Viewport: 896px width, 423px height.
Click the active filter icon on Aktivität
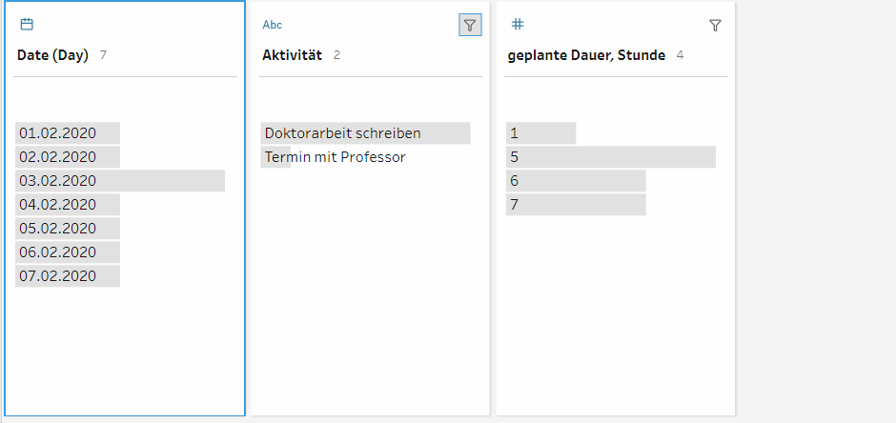pyautogui.click(x=470, y=26)
